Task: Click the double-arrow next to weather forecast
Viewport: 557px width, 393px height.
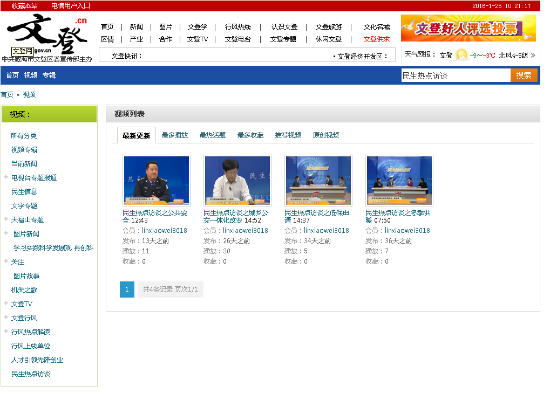Action: [533, 55]
